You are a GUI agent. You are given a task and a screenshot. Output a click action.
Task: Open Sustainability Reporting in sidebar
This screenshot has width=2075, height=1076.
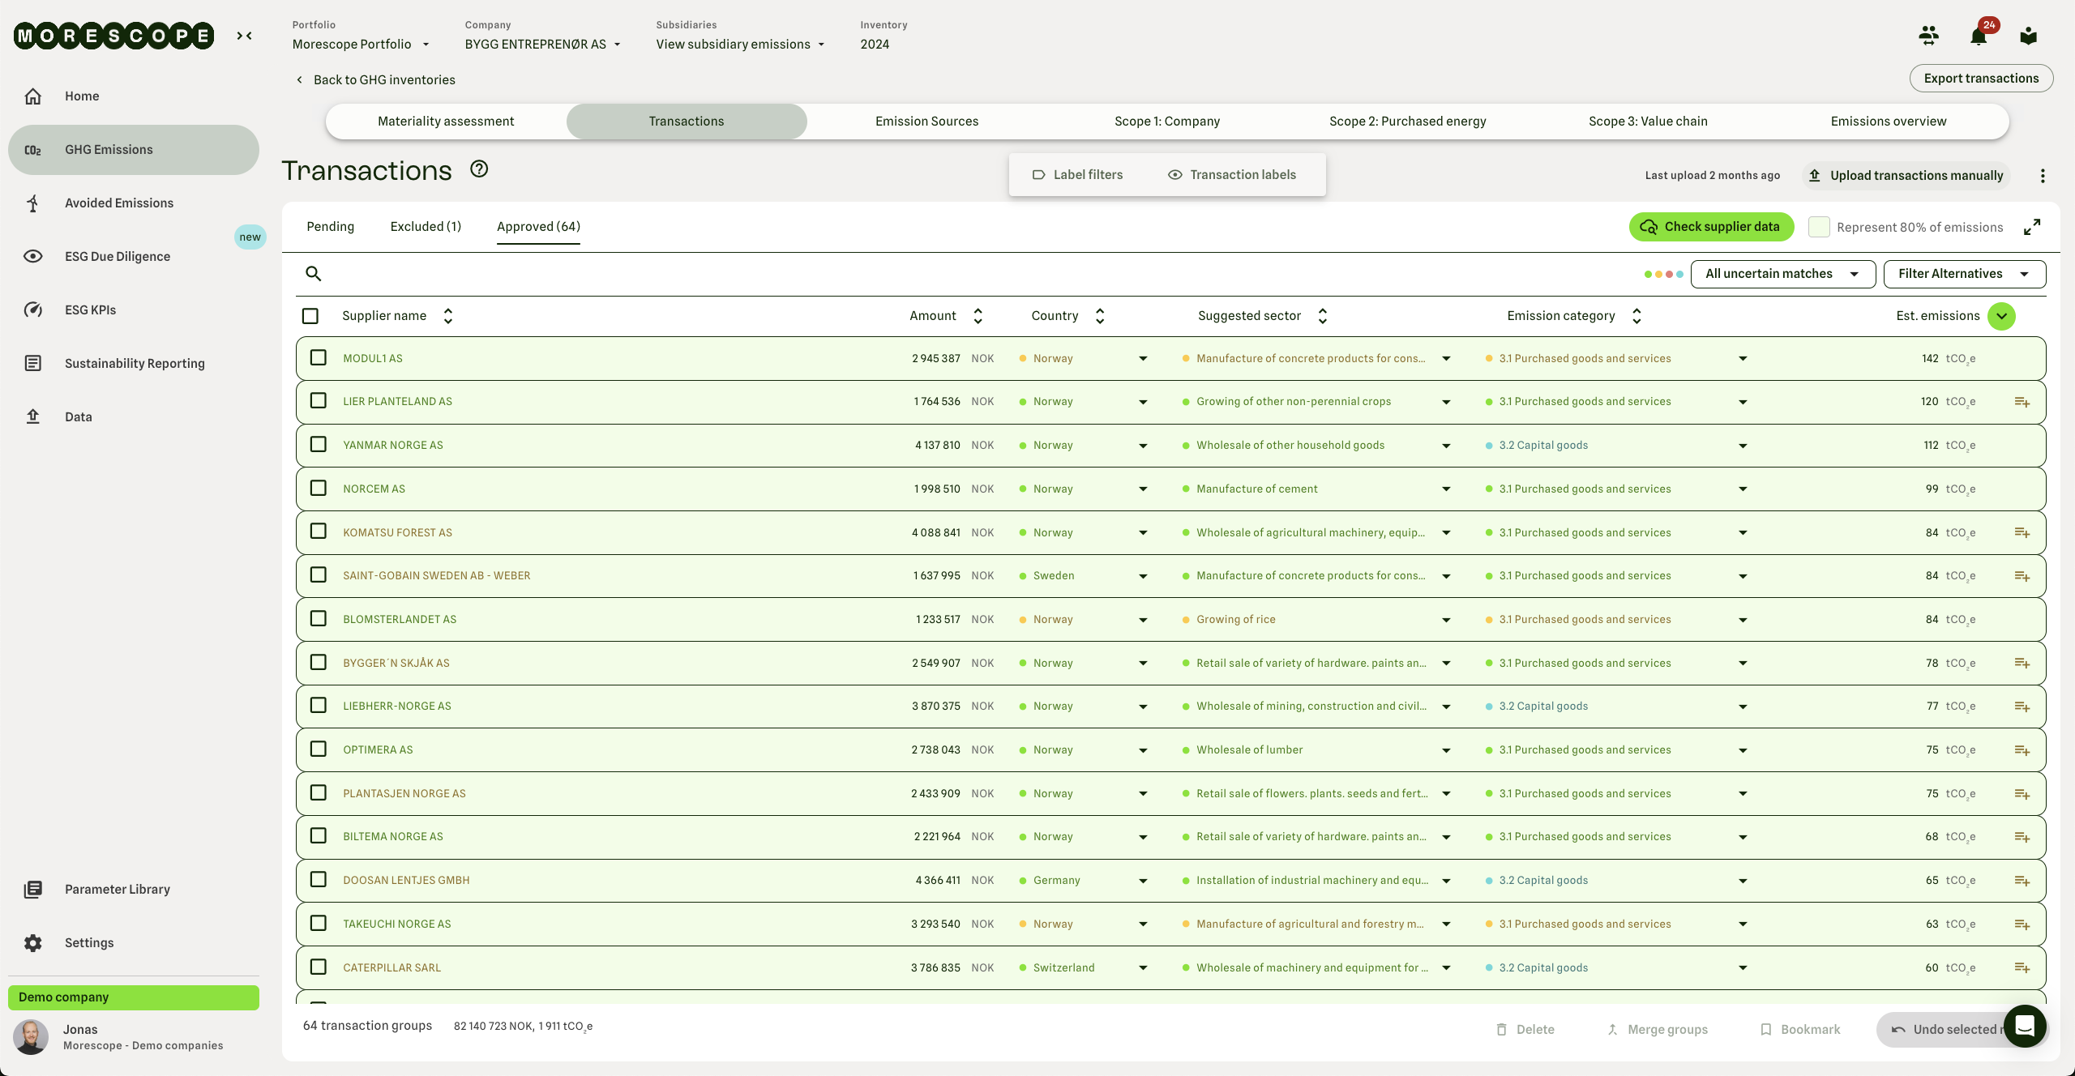pos(134,364)
